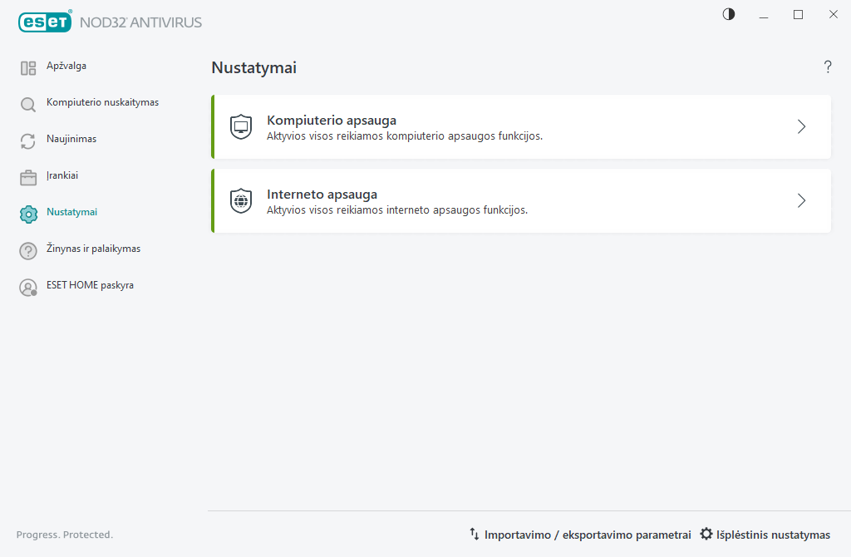Screen dimensions: 851x557
Task: Click the Naujinimas refresh icon
Action: 27,140
